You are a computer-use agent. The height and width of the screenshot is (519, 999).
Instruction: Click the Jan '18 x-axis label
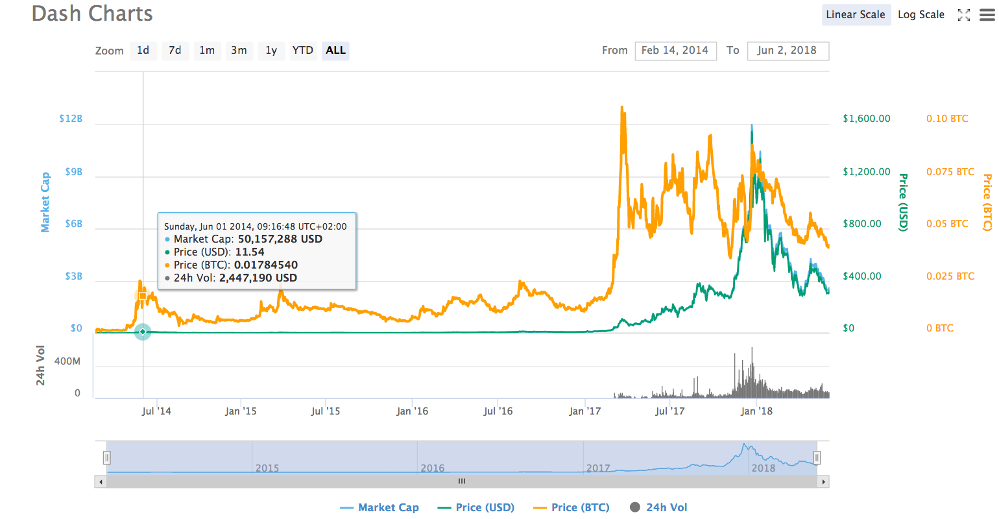pos(756,411)
